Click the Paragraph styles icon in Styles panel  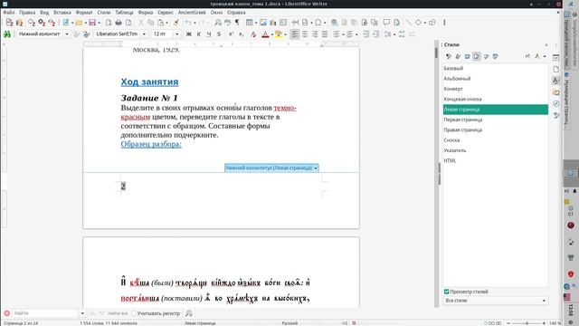(449, 56)
